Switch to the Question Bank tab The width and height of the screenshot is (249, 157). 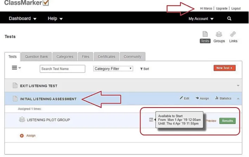pyautogui.click(x=36, y=56)
